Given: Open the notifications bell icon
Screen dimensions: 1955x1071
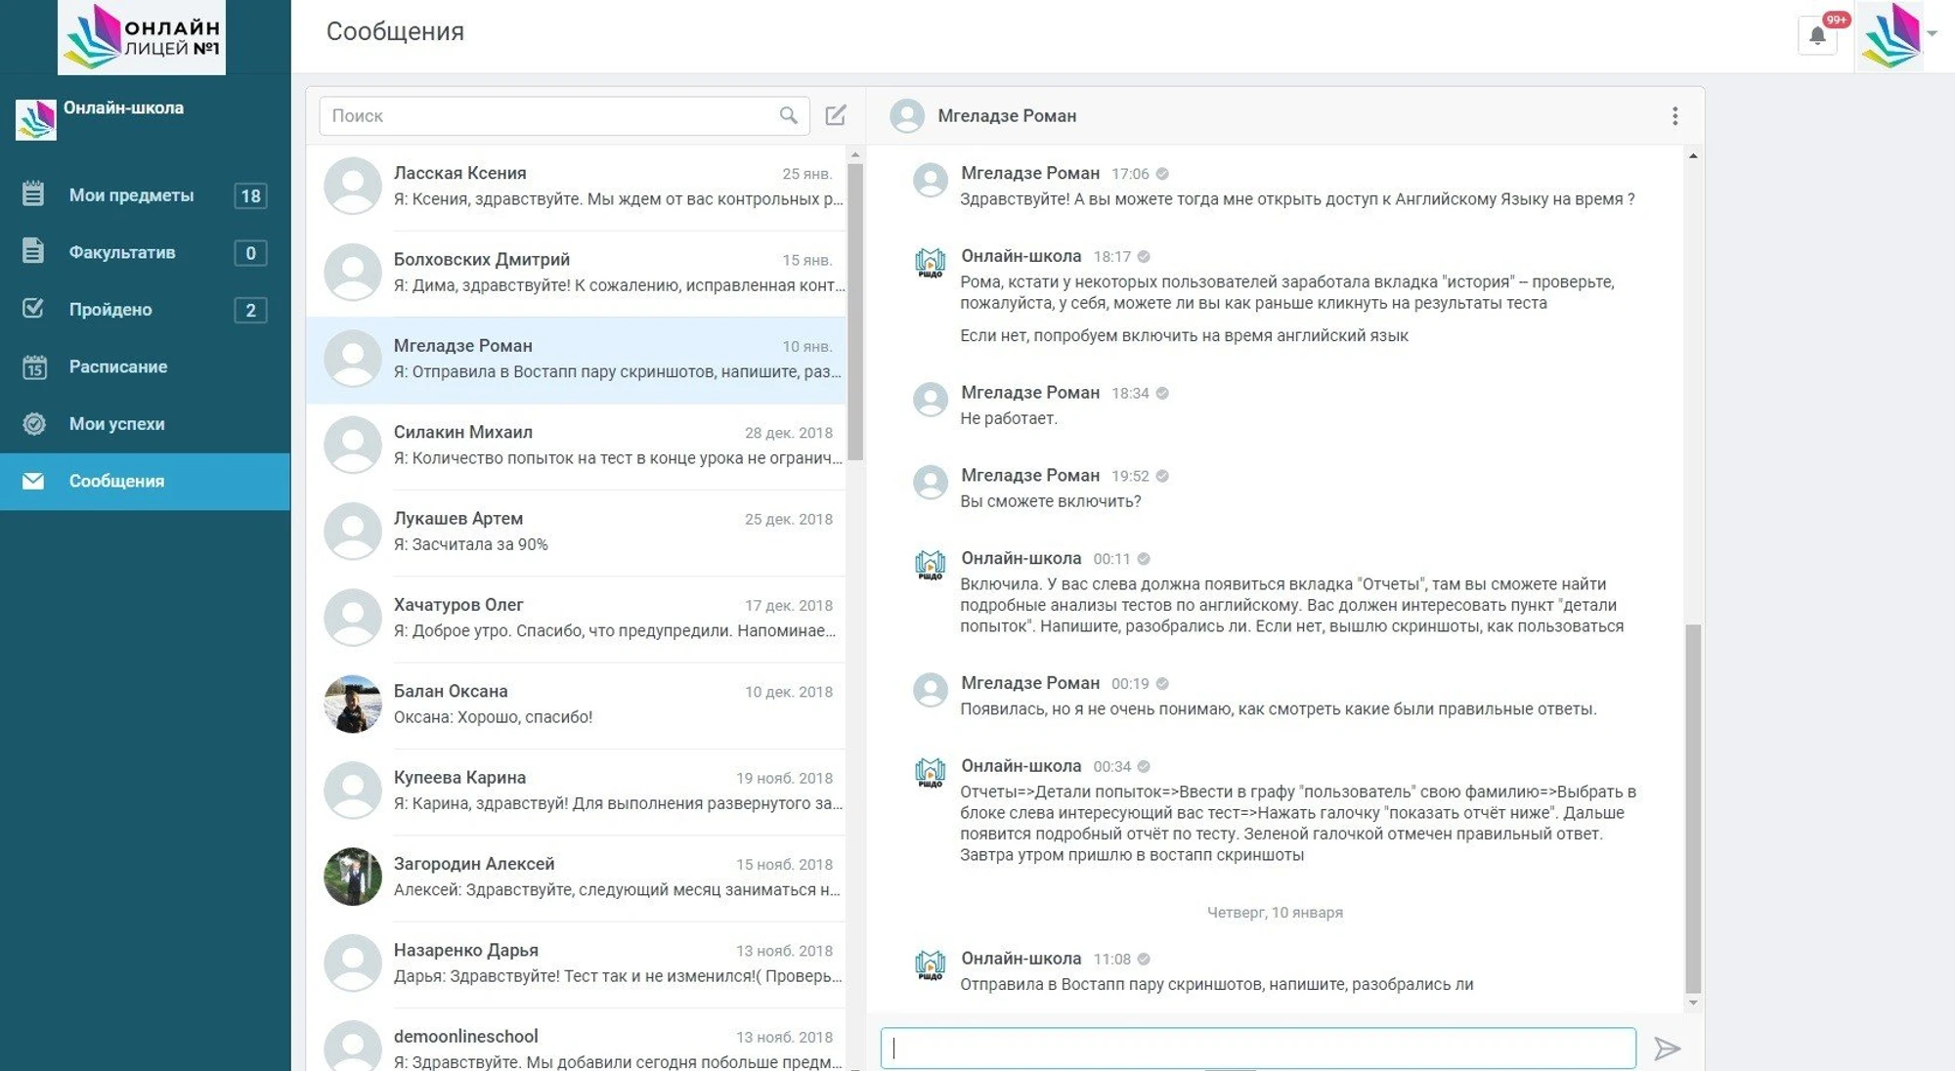Looking at the screenshot, I should 1817,36.
